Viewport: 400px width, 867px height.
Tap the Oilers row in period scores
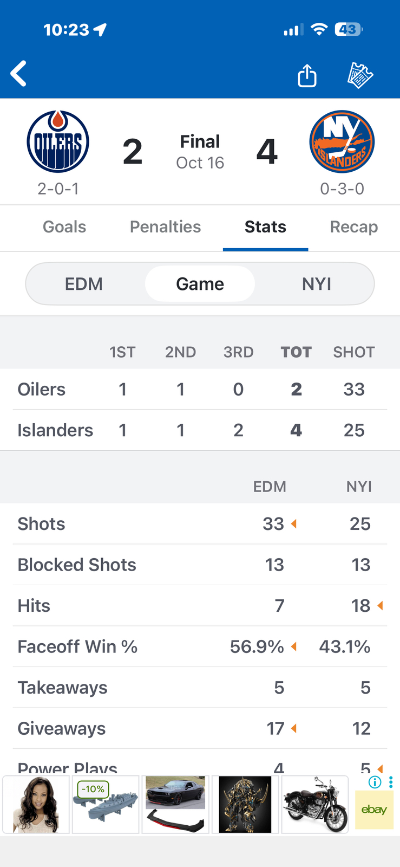(x=200, y=389)
